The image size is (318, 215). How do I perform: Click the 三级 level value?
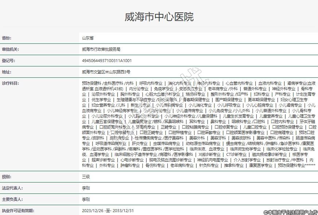[x=86, y=177]
